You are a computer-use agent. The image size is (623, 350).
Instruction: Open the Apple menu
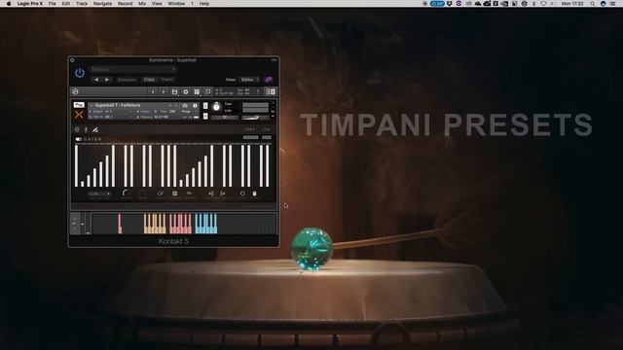click(9, 4)
